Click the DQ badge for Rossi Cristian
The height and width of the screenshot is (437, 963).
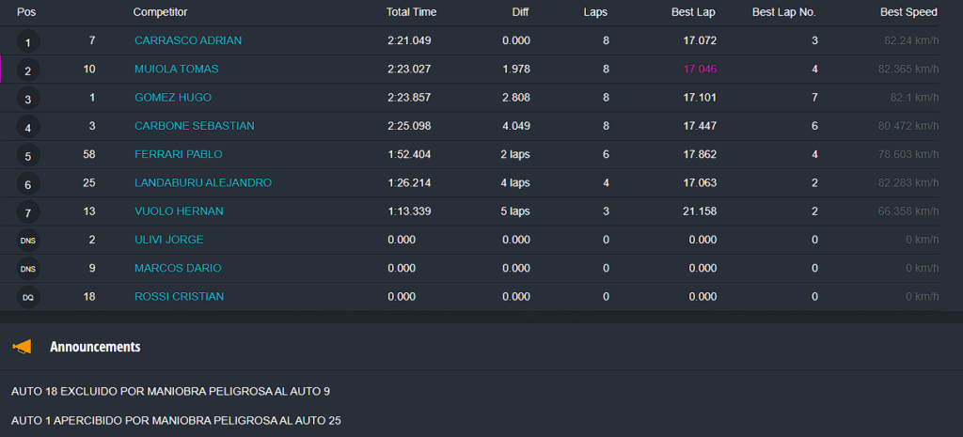click(x=28, y=297)
